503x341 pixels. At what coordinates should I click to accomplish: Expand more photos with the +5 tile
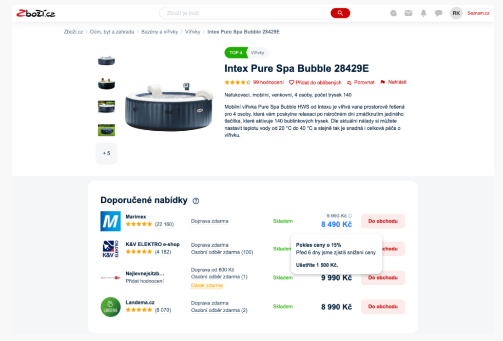[x=107, y=153]
